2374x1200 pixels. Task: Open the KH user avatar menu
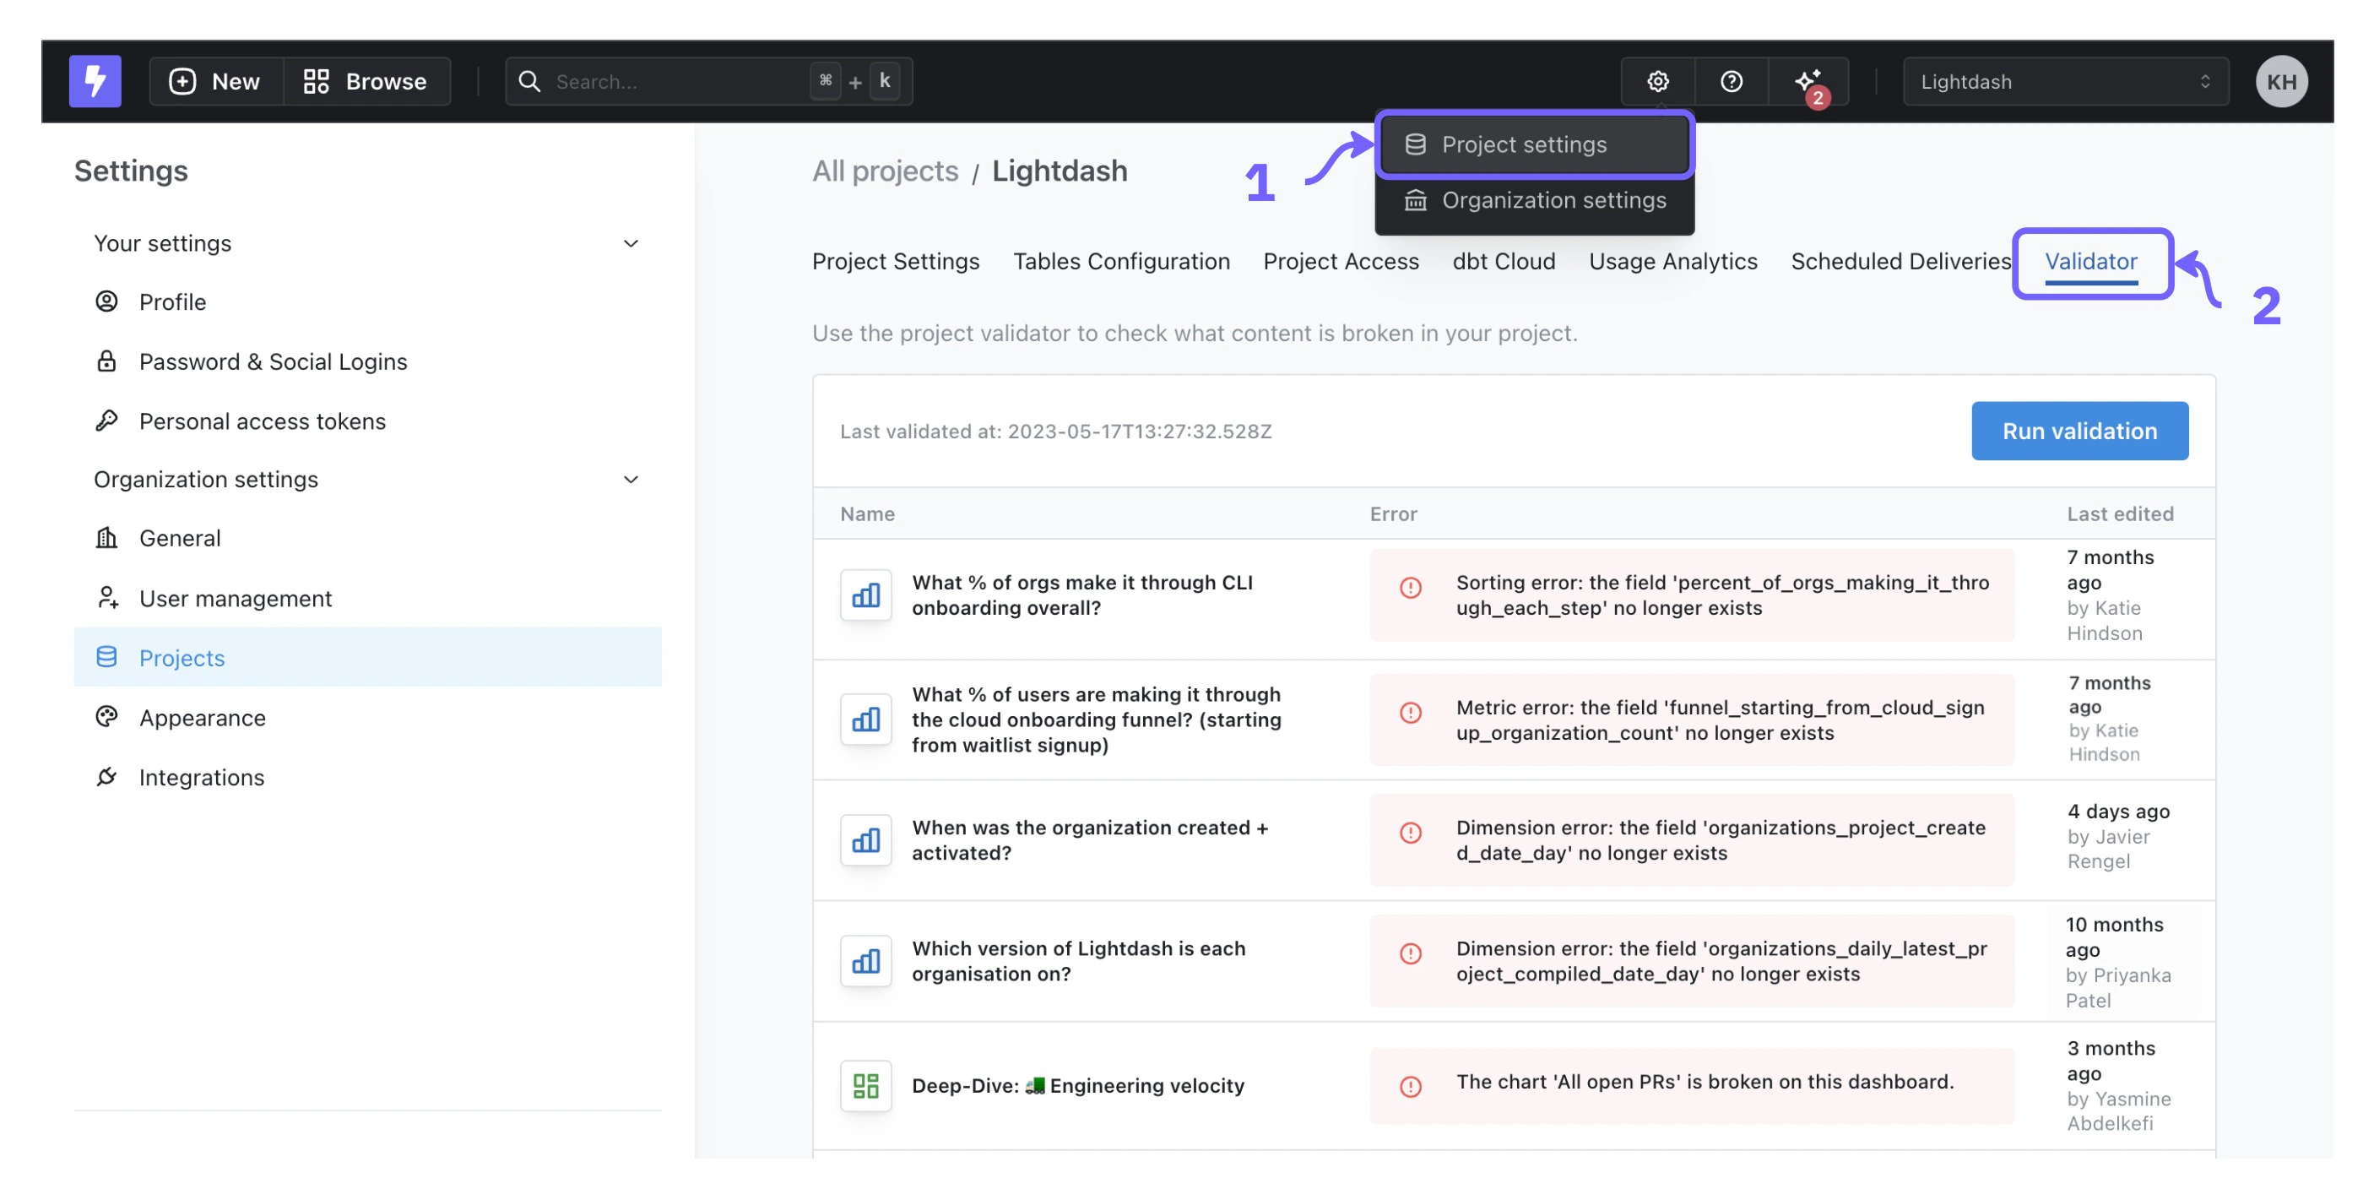point(2283,81)
